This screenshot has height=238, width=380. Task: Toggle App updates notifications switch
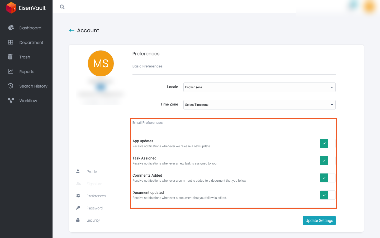pos(328,144)
